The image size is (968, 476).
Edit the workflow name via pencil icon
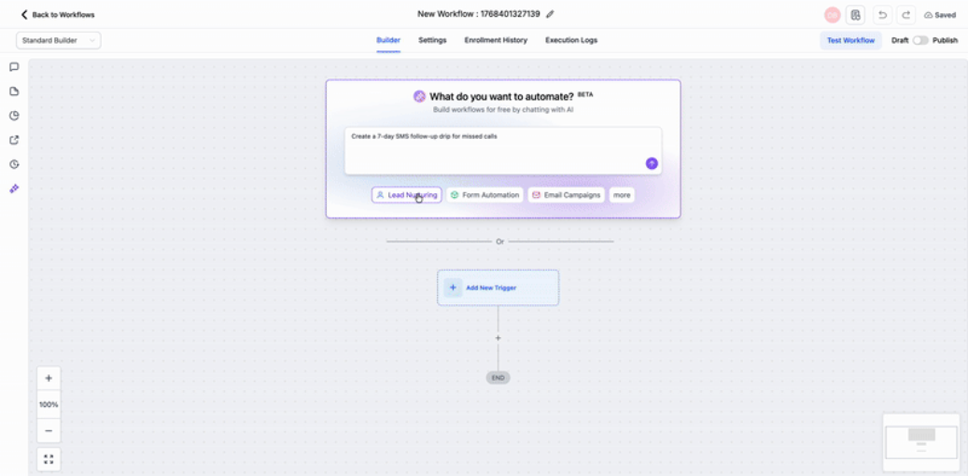tap(550, 14)
